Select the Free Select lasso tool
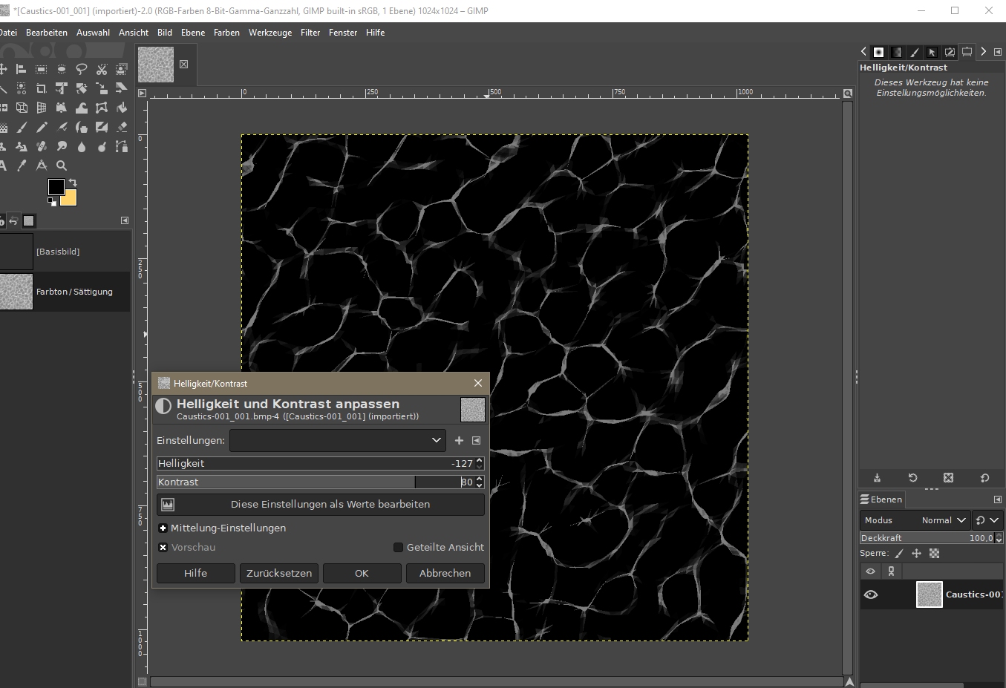 (82, 70)
